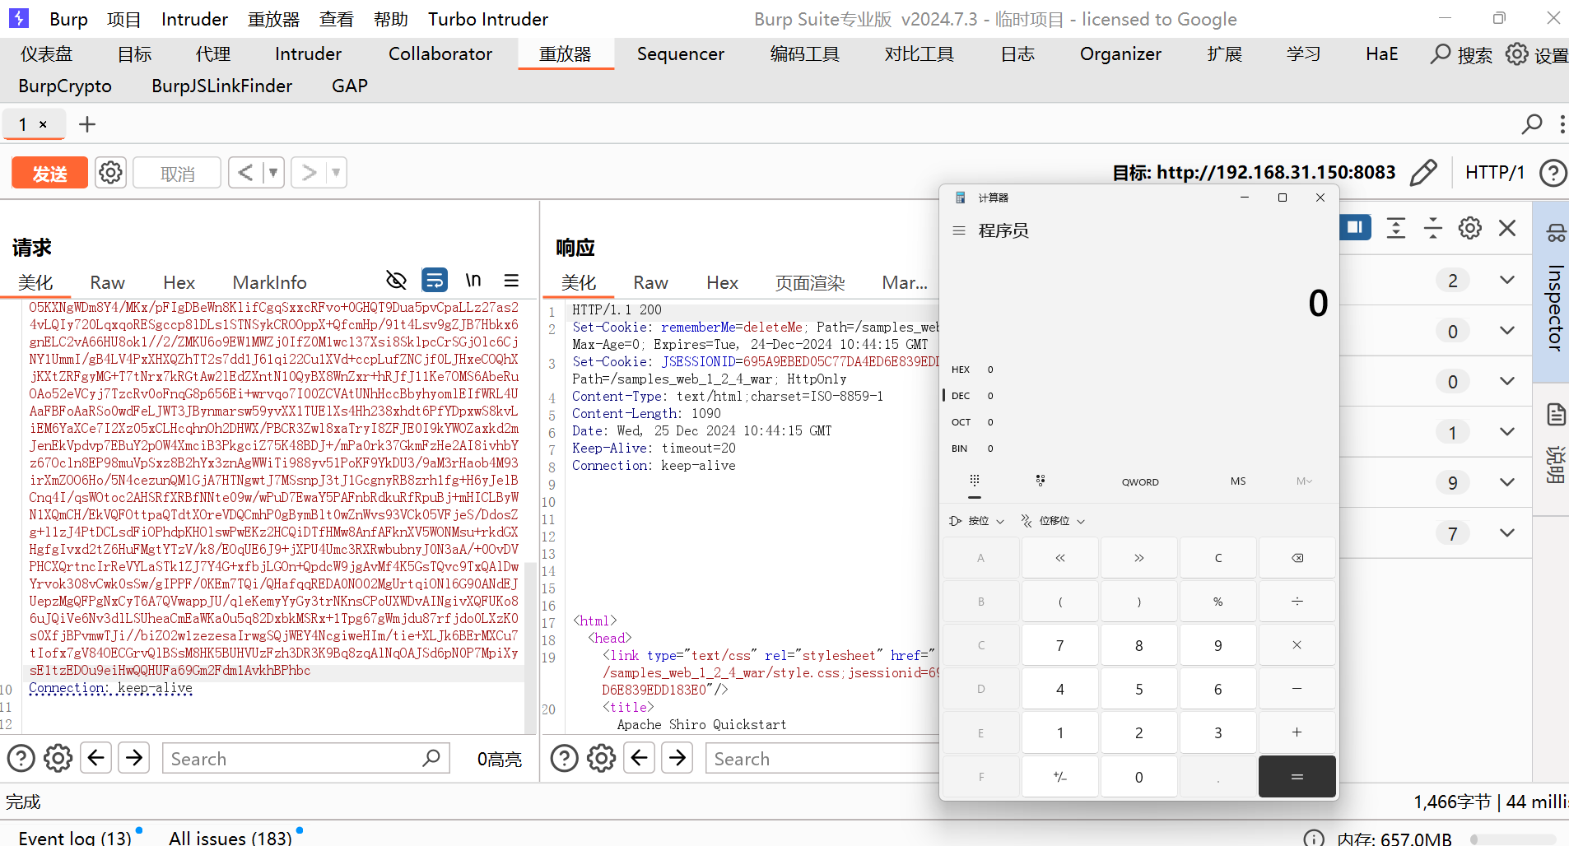Viewport: 1569px width, 846px height.
Task: Open history dropdown beside forward arrow
Action: pyautogui.click(x=336, y=173)
